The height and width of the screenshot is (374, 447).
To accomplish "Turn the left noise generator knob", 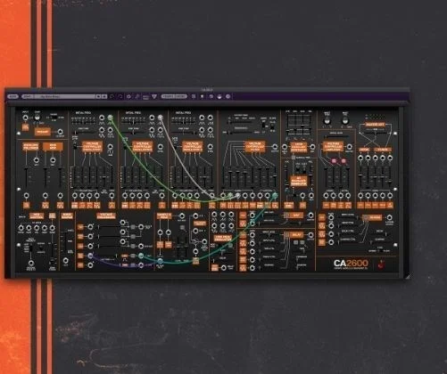I will coord(327,120).
